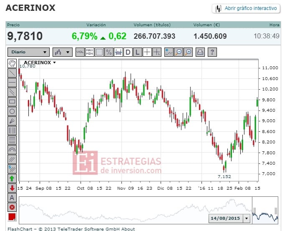Open the 14/08/2015 date dropdown

tap(246, 218)
